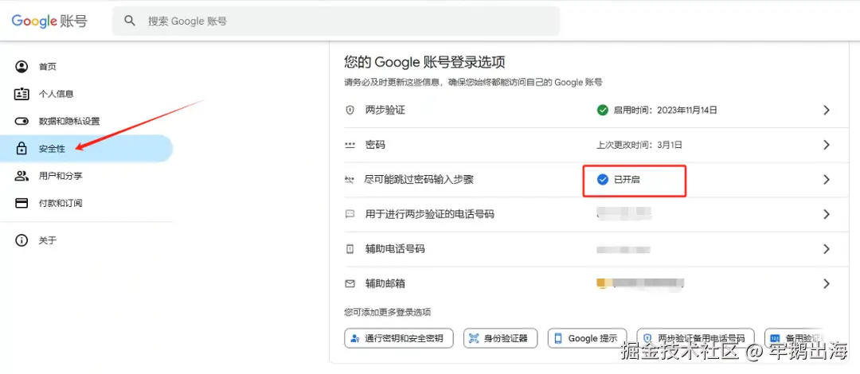Click the search magnifier icon

pos(130,21)
